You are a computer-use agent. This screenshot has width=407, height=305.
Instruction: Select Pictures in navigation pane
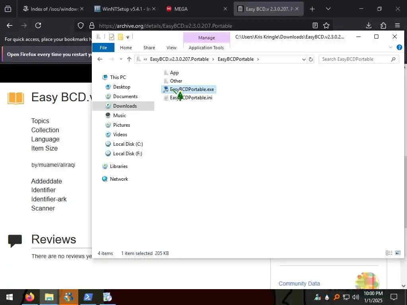tap(118, 125)
